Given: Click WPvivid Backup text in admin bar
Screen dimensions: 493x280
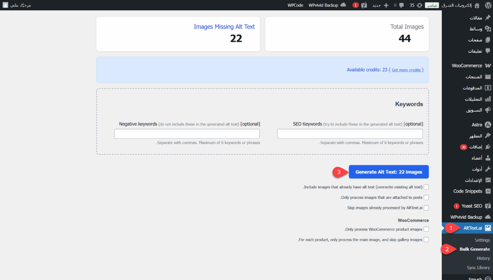Looking at the screenshot, I should point(323,5).
